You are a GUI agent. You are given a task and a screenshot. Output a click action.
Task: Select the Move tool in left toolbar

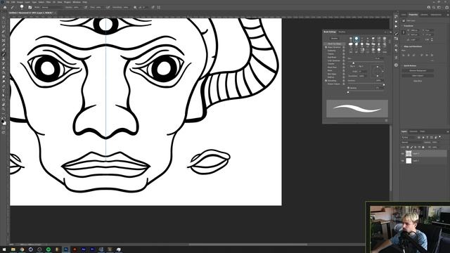coord(4,18)
